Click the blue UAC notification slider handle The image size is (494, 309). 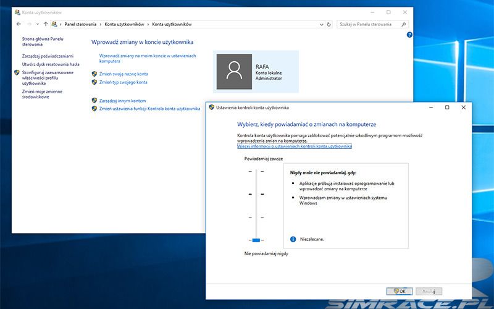(x=256, y=240)
